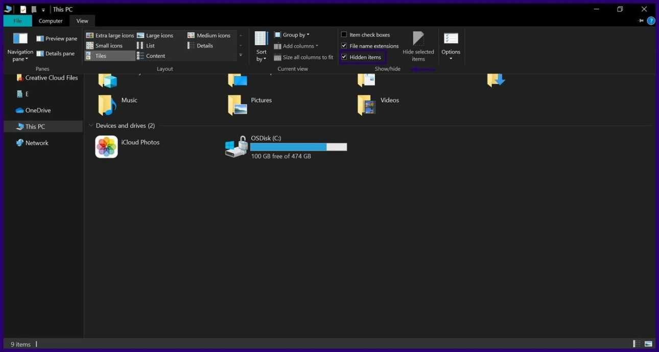Click Size all columns to fit
659x352 pixels.
point(303,58)
